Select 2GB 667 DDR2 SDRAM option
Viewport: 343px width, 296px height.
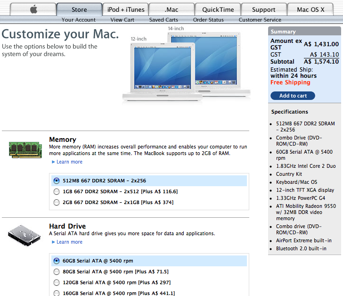click(149, 202)
